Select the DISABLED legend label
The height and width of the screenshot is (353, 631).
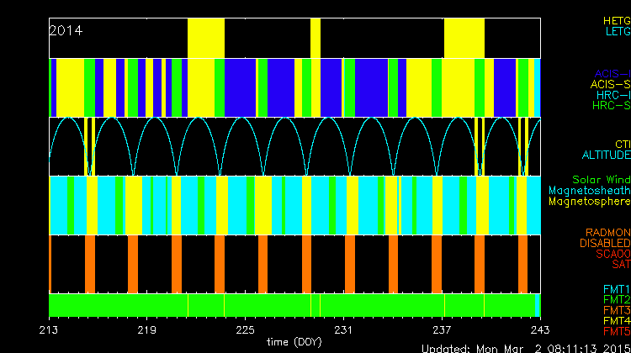click(605, 243)
